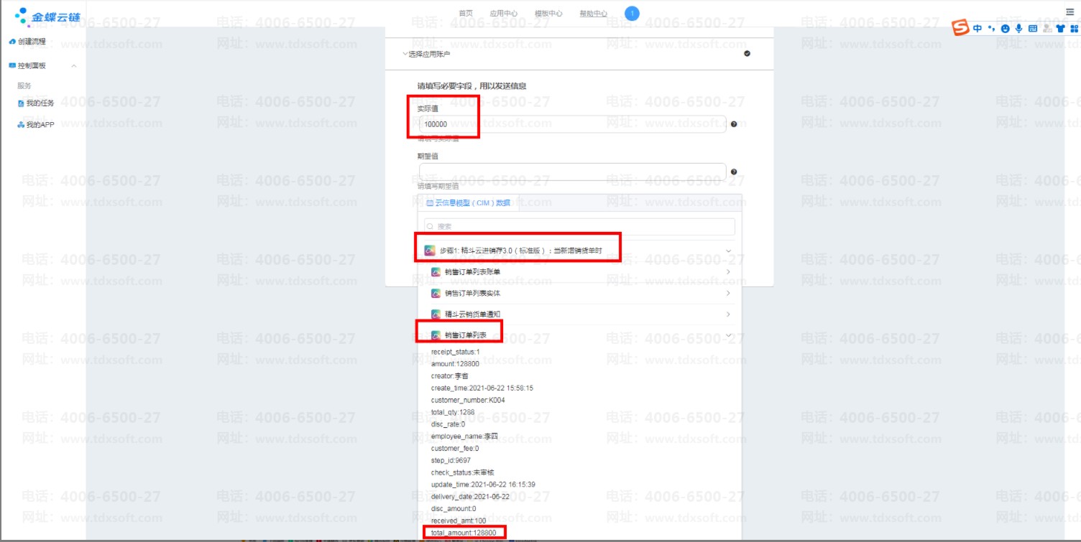Collapse the 选择应用账户 section

coord(405,54)
